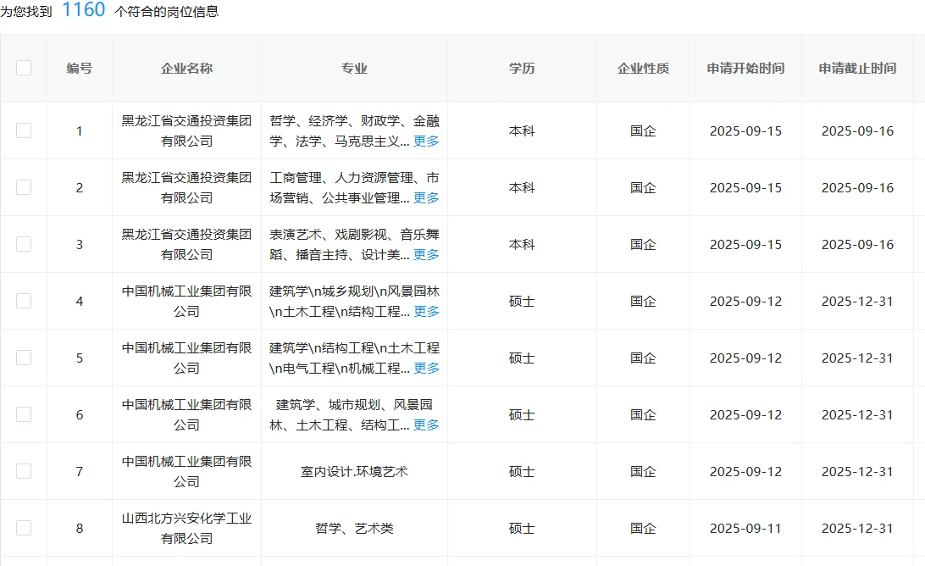Tick the checkbox for row 6
The image size is (925, 566).
point(24,414)
